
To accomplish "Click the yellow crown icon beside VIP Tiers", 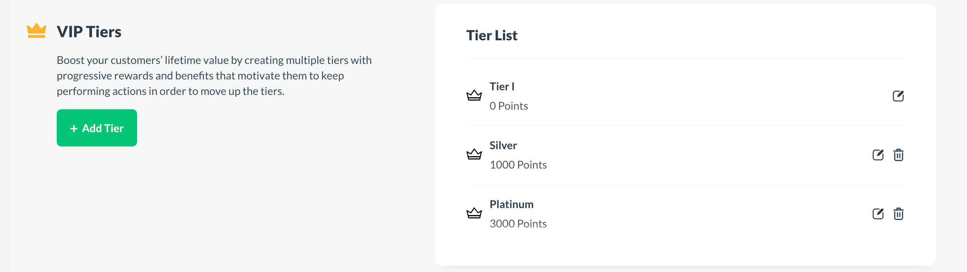I will pyautogui.click(x=36, y=31).
